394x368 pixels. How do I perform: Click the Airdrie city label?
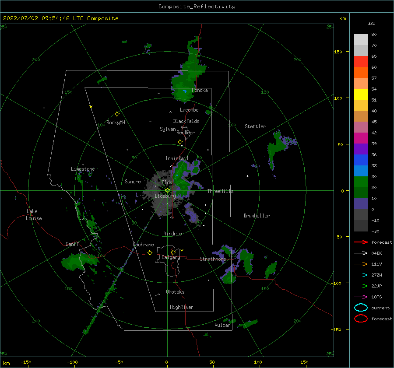click(x=172, y=234)
